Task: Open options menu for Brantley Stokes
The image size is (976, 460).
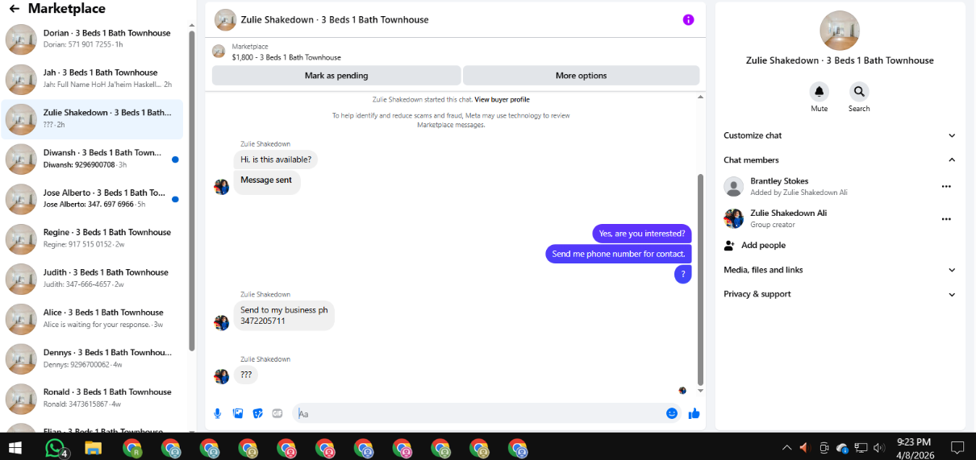Action: [x=946, y=187]
